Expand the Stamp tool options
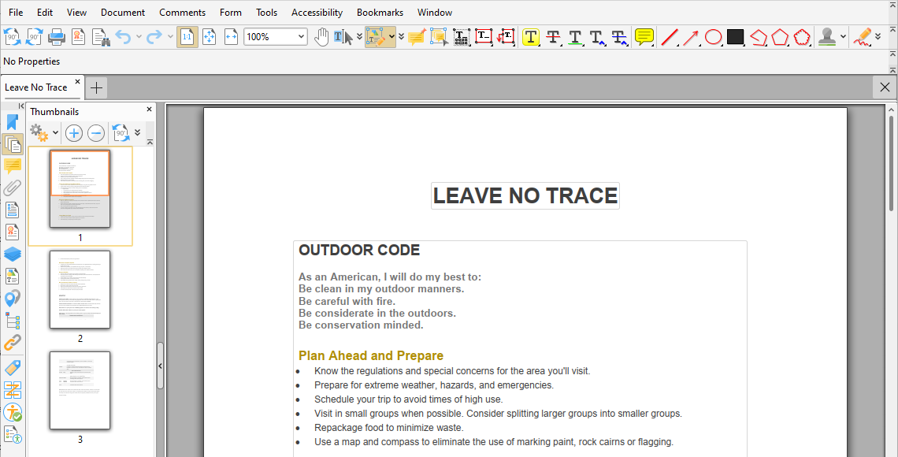Viewport: 898px width, 457px height. tap(841, 37)
